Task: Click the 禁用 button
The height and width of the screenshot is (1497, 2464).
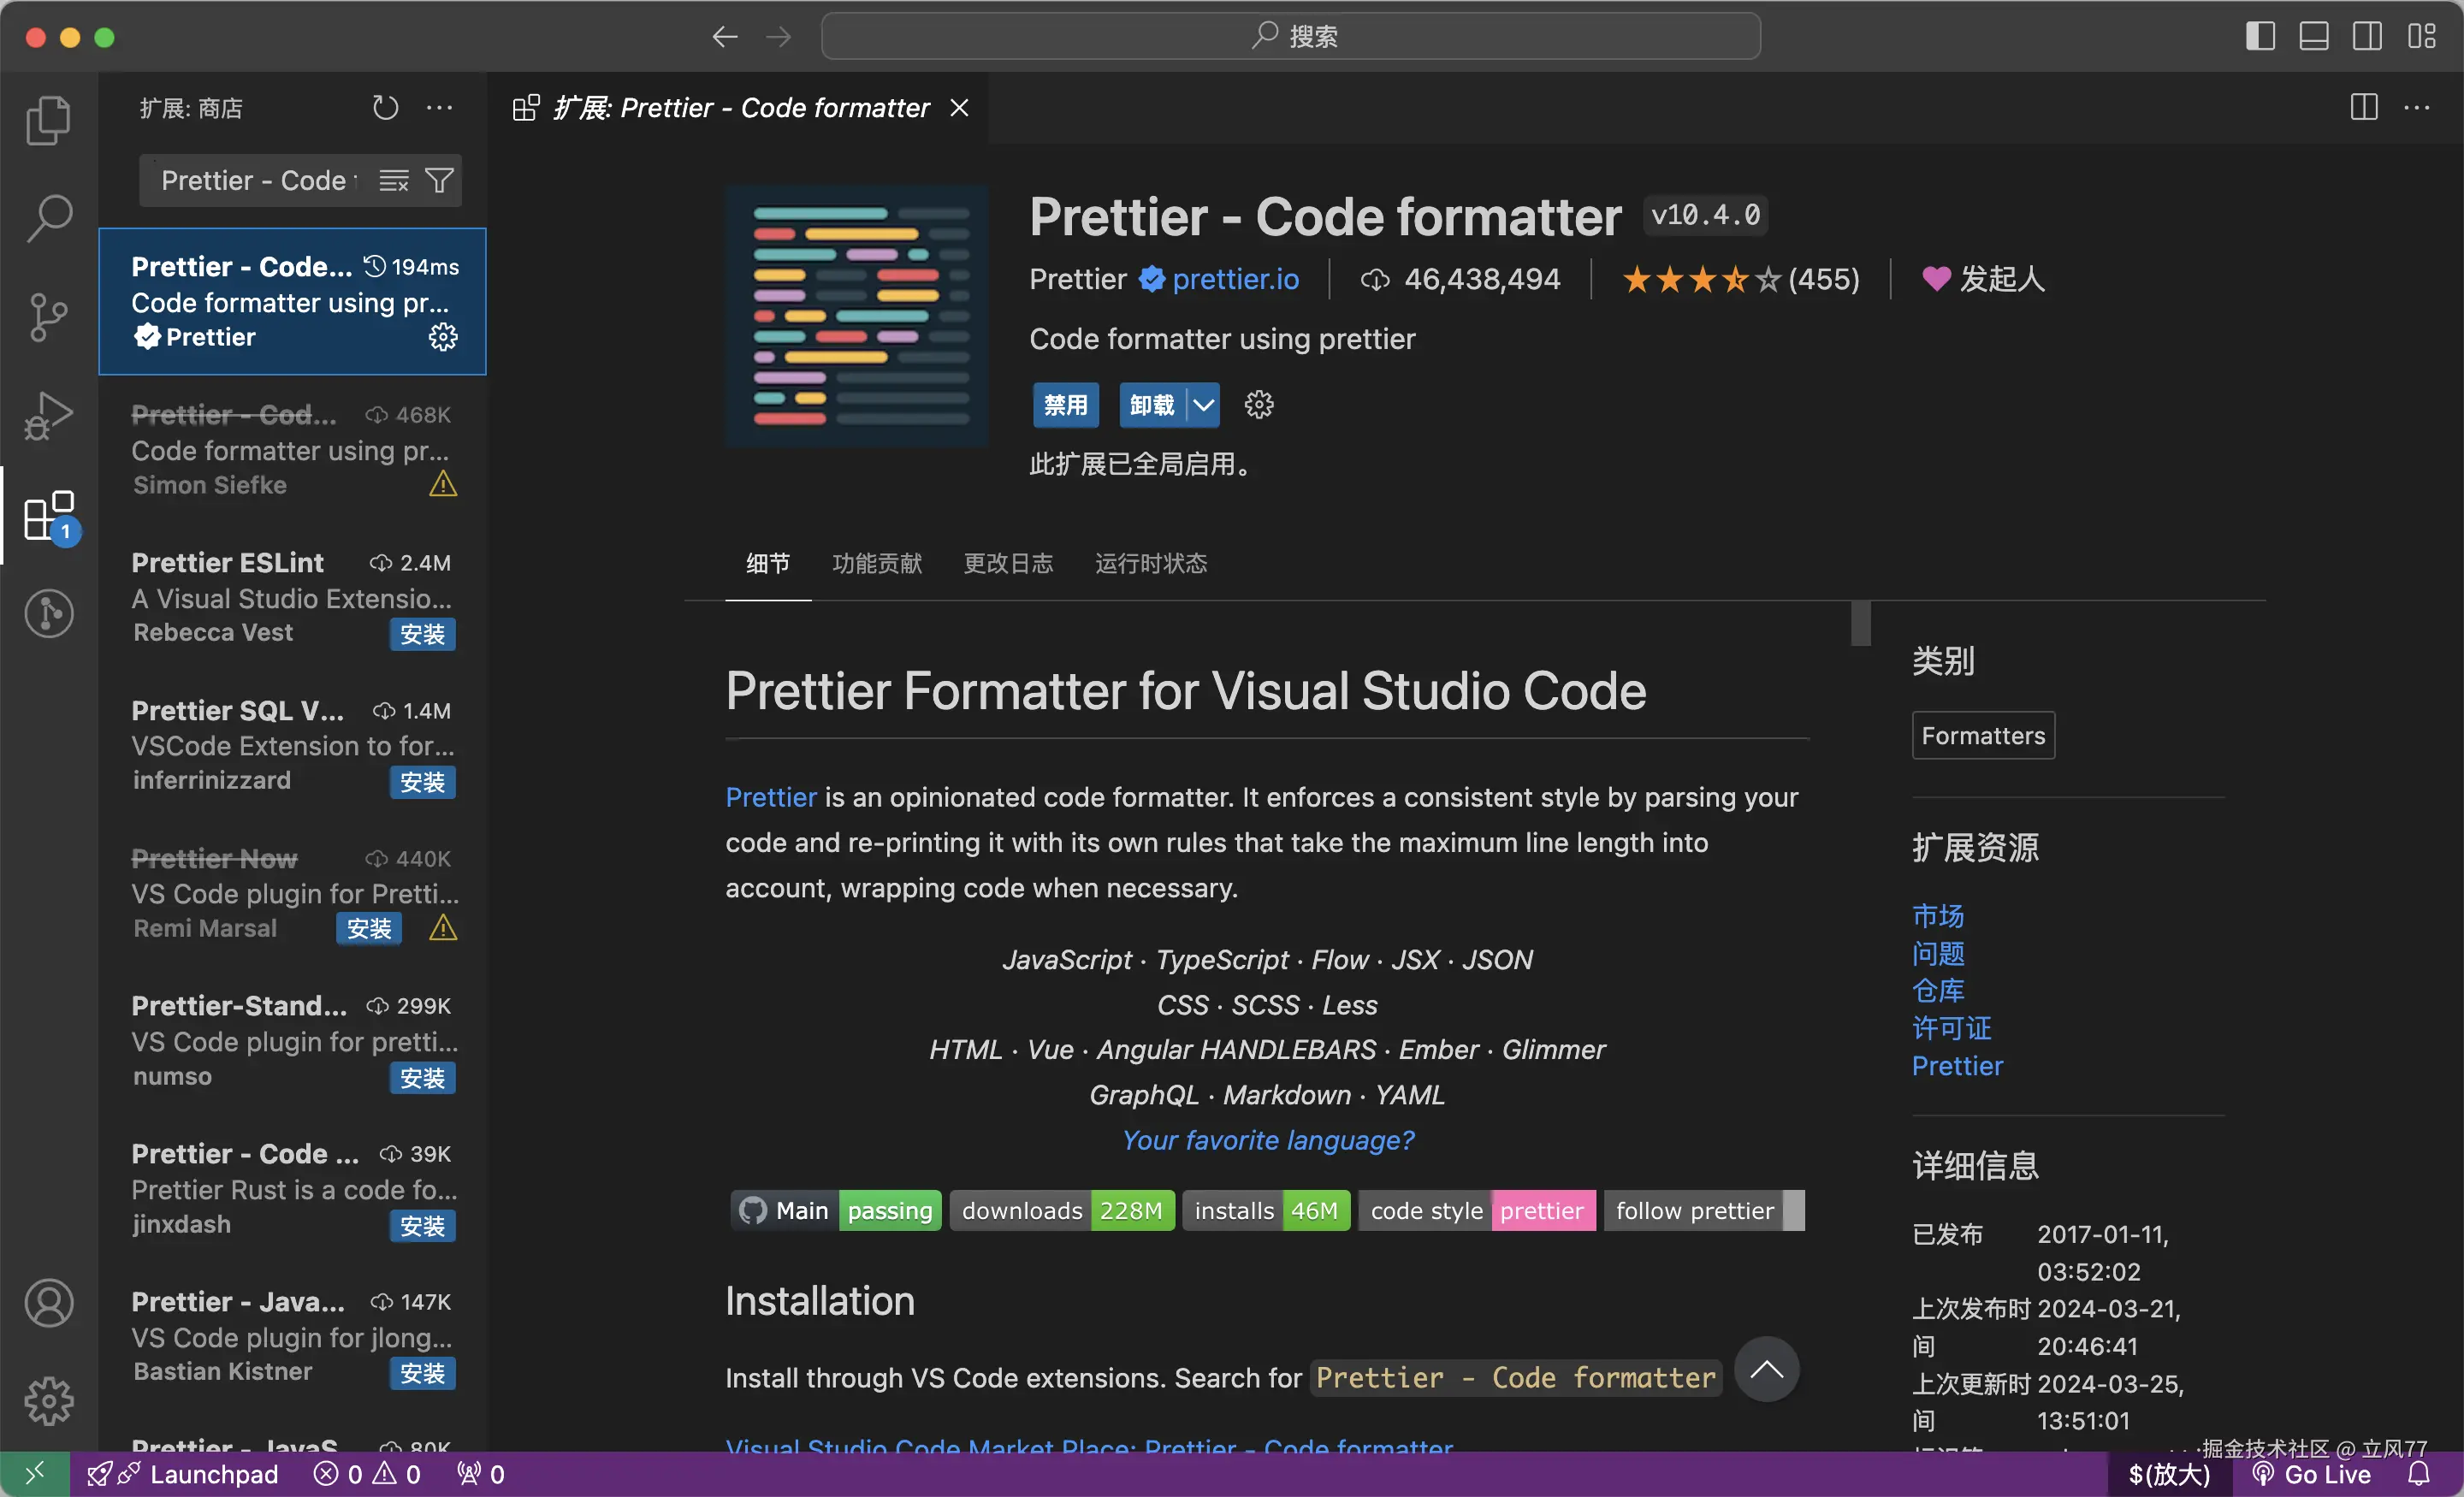Action: (1065, 405)
